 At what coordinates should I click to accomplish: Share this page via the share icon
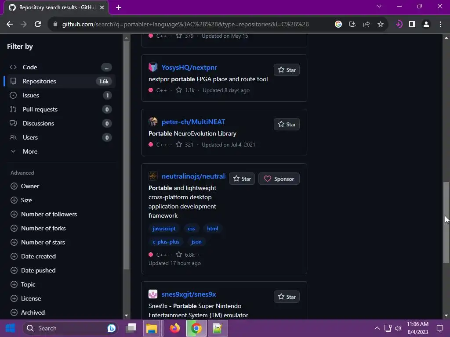tap(366, 25)
